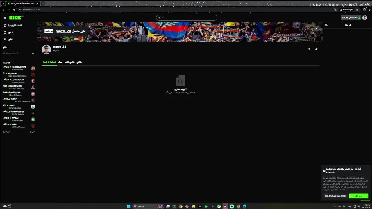Click show less under recommended list
This screenshot has height=209, width=372.
[x=32, y=132]
